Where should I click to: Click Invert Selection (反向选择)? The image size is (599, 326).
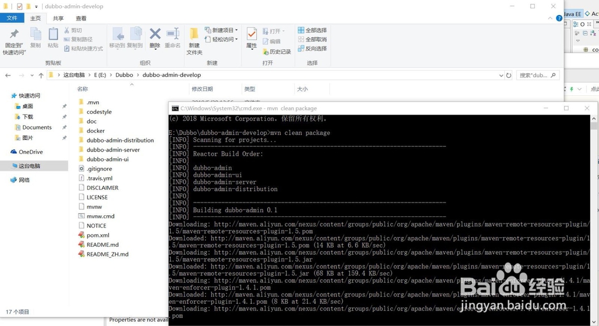pyautogui.click(x=313, y=49)
